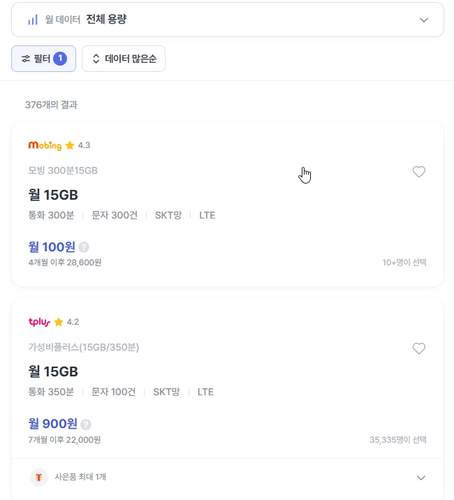This screenshot has height=500, width=454.
Task: Click the help icon beside 월 900원
Action: point(86,424)
